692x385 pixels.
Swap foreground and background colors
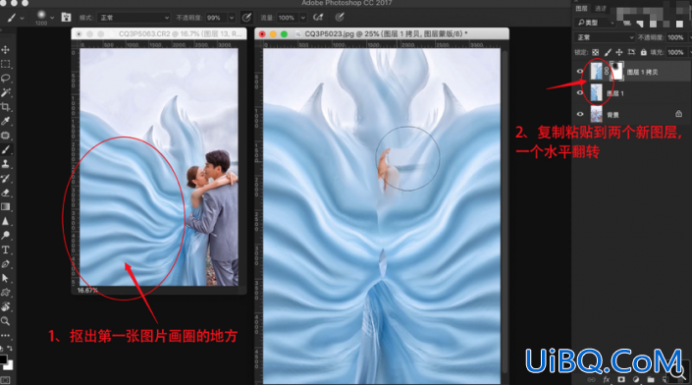tap(10, 349)
